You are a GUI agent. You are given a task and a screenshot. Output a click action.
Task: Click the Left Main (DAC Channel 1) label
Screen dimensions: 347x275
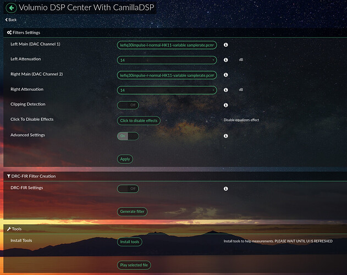pos(35,44)
